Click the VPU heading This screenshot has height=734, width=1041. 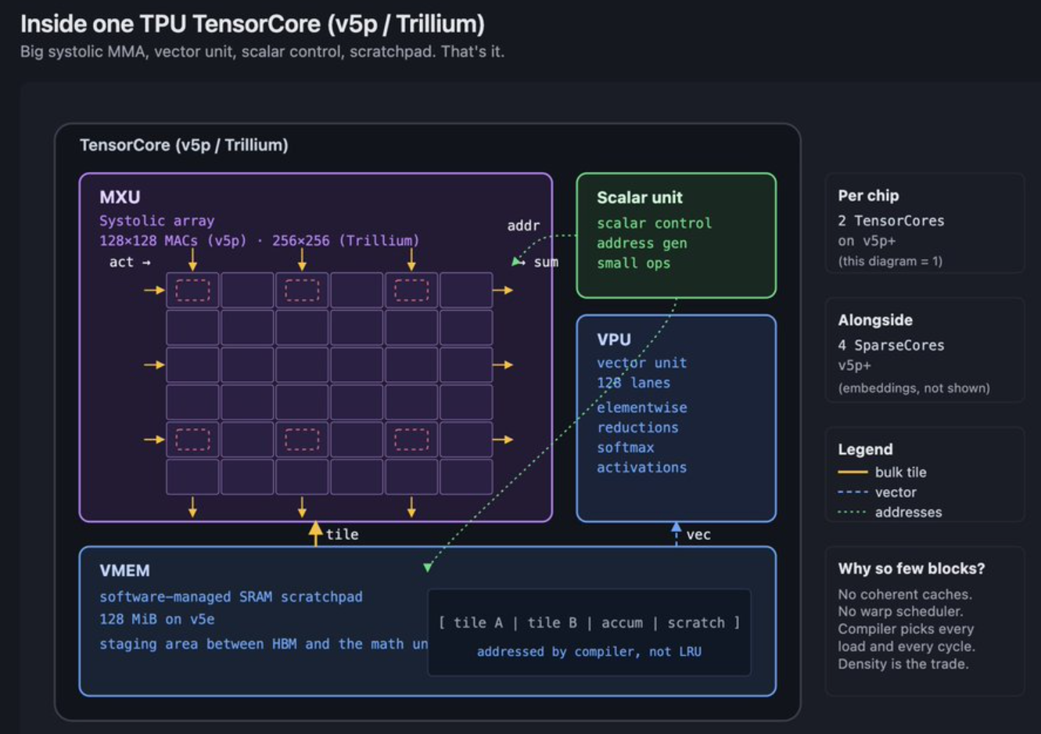pos(613,340)
